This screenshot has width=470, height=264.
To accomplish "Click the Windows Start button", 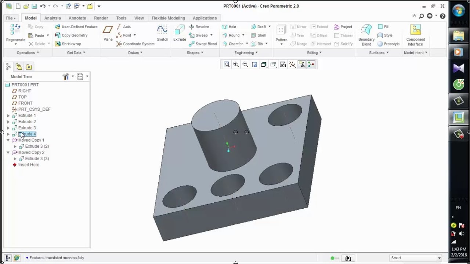I will [x=459, y=10].
